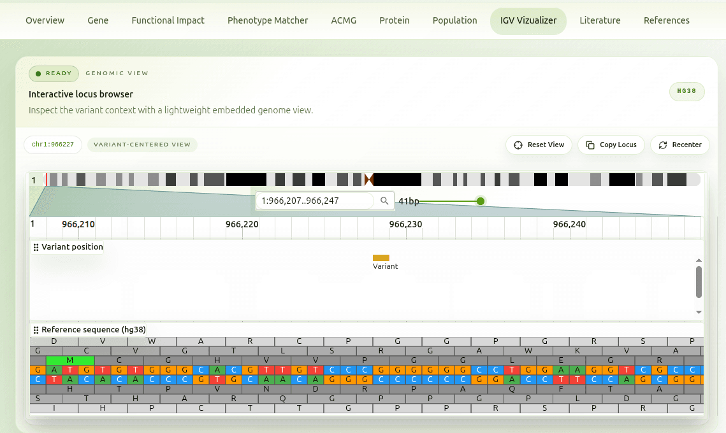The image size is (726, 433).
Task: Select the ACMG navigation item
Action: (344, 20)
